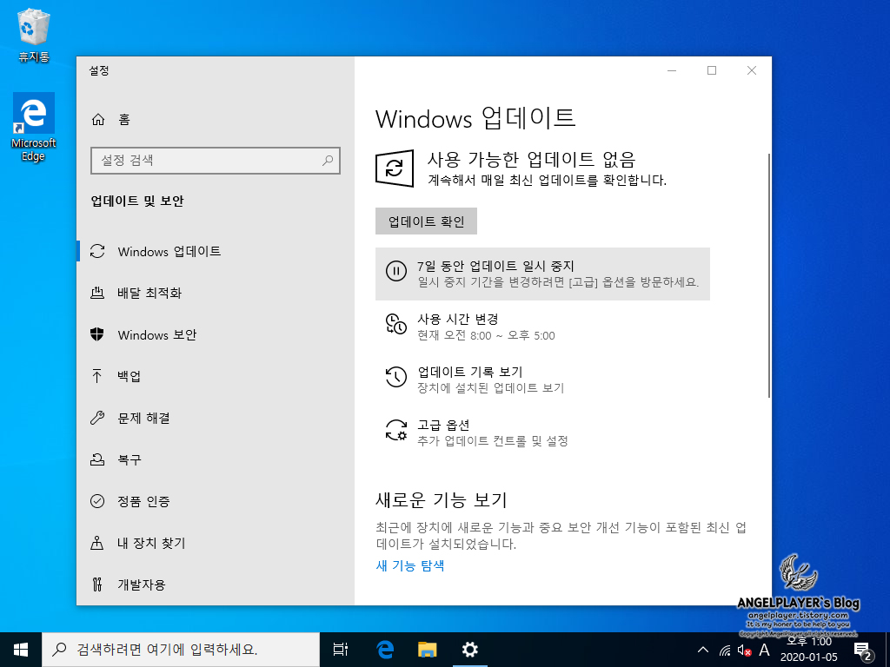The height and width of the screenshot is (667, 890).
Task: Click the clock icon for 사용 시간 변경
Action: click(x=396, y=324)
